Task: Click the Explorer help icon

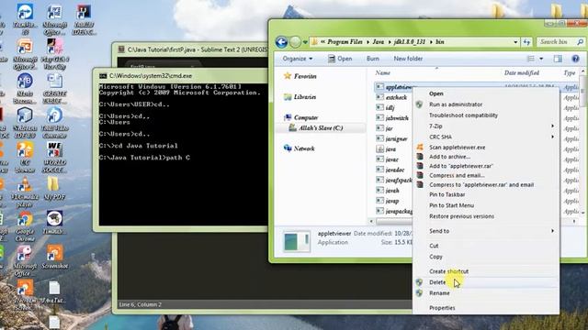Action: (x=576, y=59)
